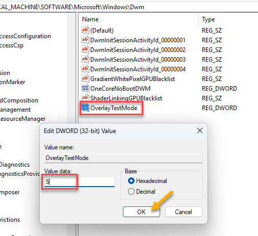Close the Edit DWORD dialog
Screen dimensions: 258x236
click(200, 130)
